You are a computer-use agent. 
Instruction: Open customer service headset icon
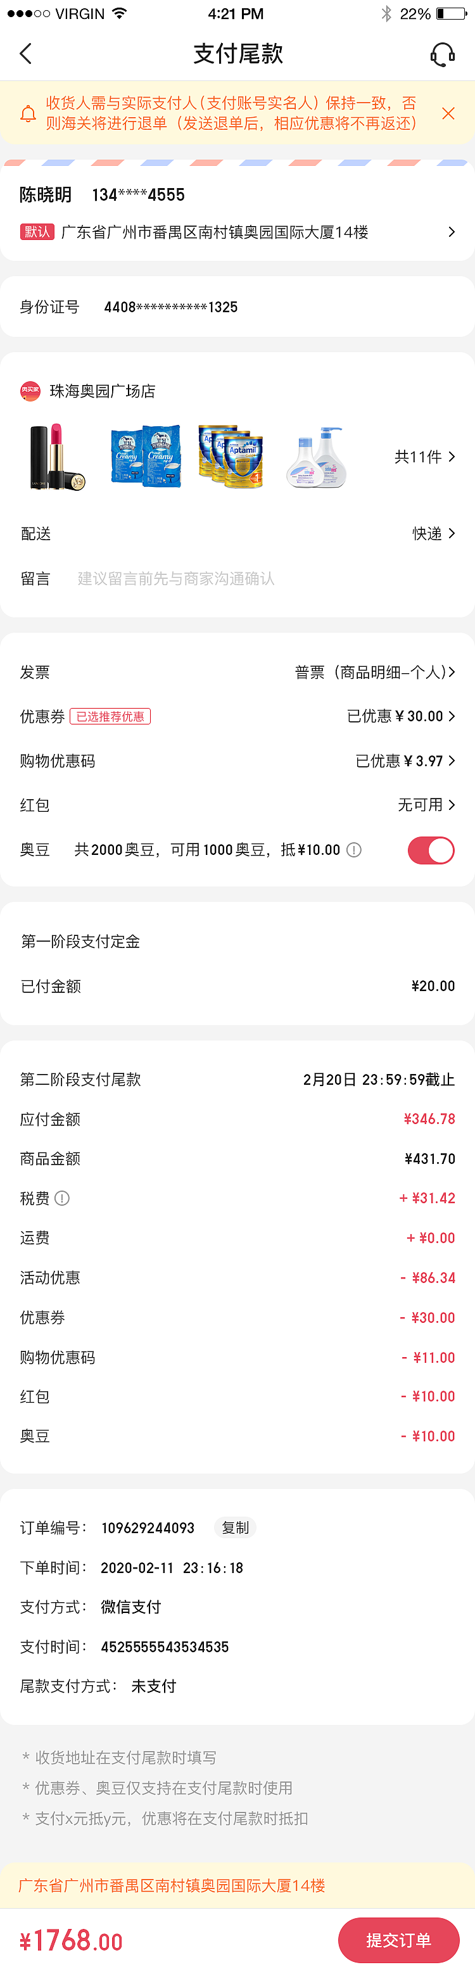[x=443, y=54]
